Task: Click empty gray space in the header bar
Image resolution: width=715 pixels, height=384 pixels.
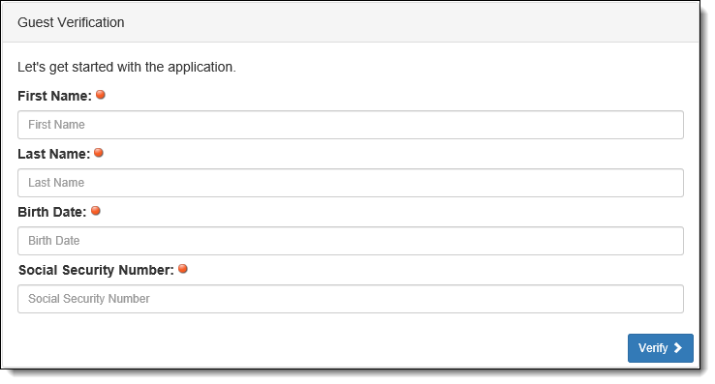Action: [x=411, y=22]
